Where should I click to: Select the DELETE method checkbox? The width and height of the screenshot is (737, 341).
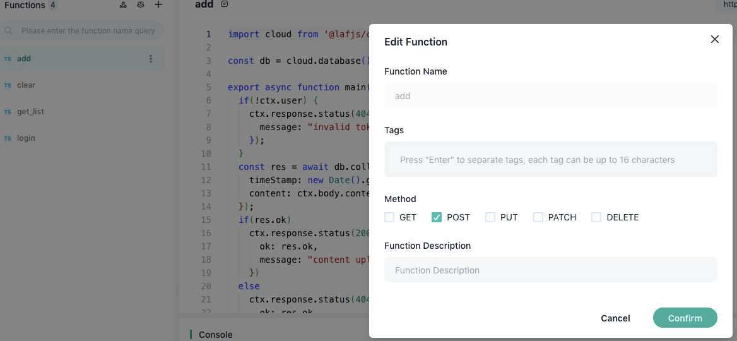[x=596, y=217]
